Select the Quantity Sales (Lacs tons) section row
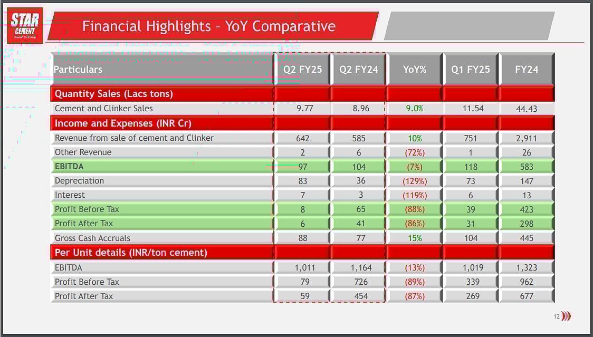 pyautogui.click(x=114, y=94)
